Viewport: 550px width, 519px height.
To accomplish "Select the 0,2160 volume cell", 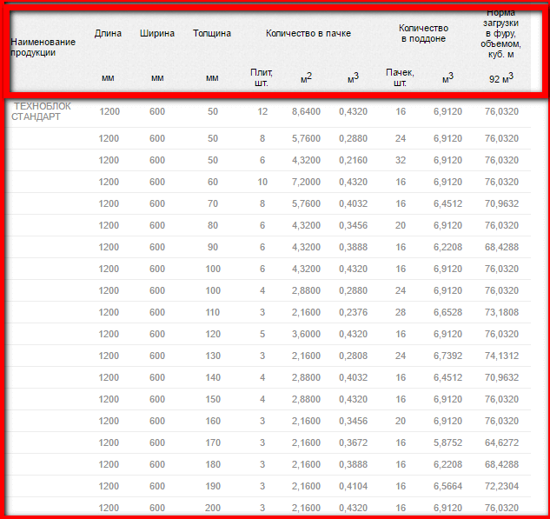I will click(x=353, y=160).
